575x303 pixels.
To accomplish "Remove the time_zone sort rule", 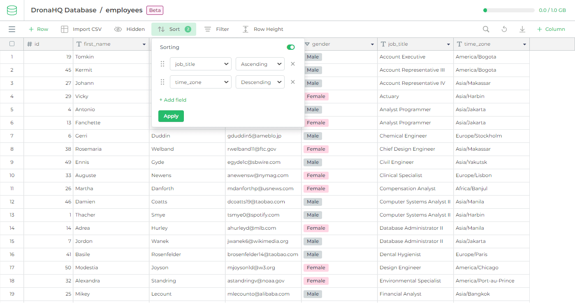I will coord(293,82).
